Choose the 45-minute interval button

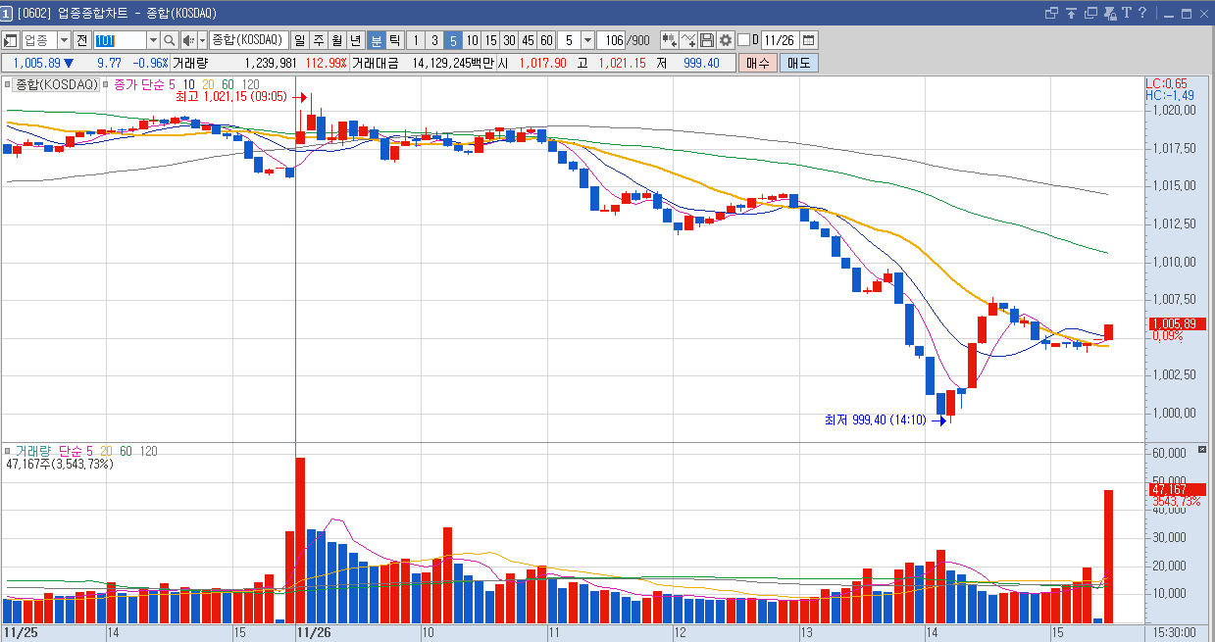click(529, 40)
